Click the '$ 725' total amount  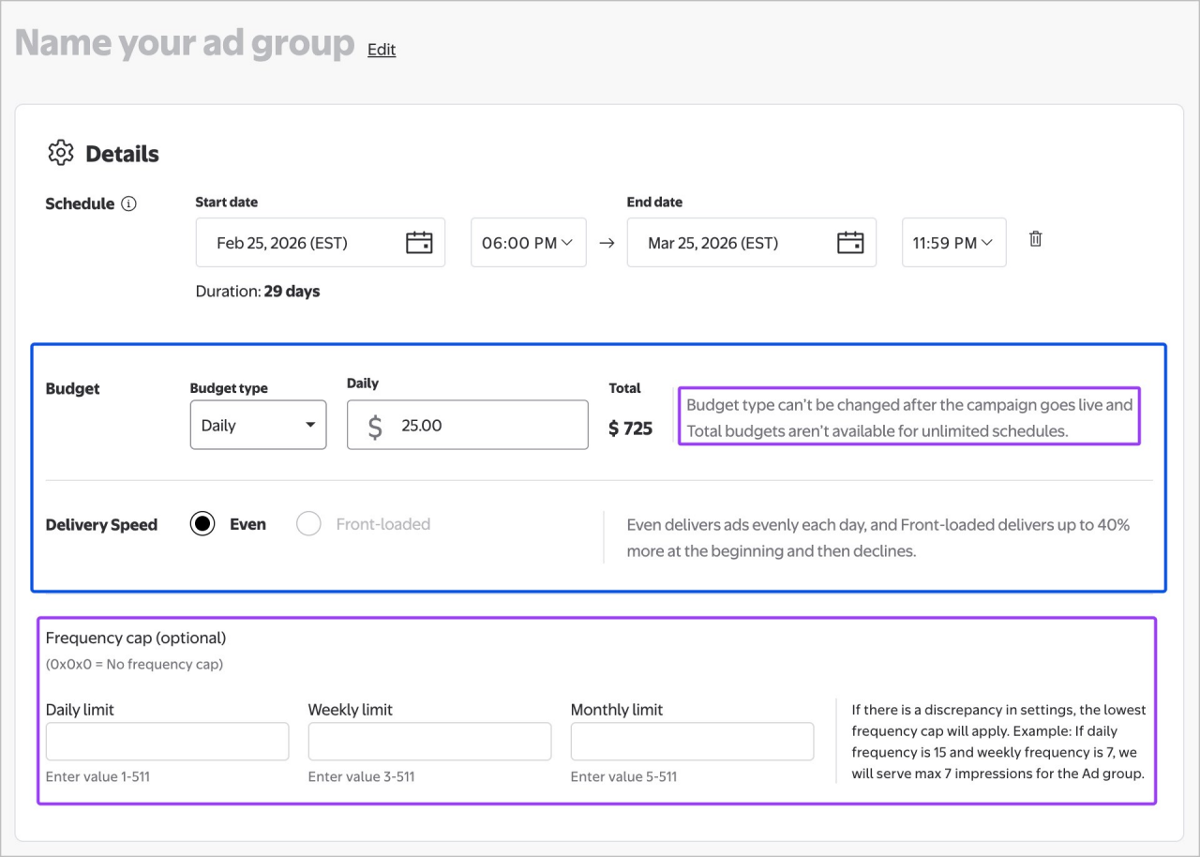[630, 428]
